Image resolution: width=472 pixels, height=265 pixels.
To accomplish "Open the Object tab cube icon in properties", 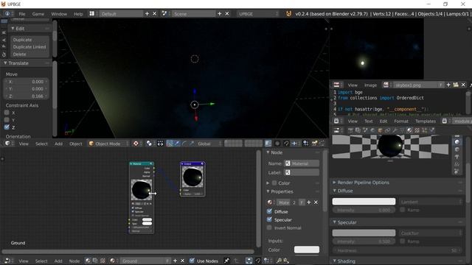I will (381, 130).
